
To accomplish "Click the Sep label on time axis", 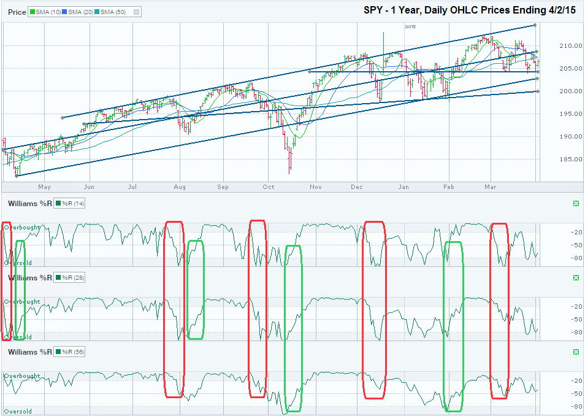I will tap(223, 187).
